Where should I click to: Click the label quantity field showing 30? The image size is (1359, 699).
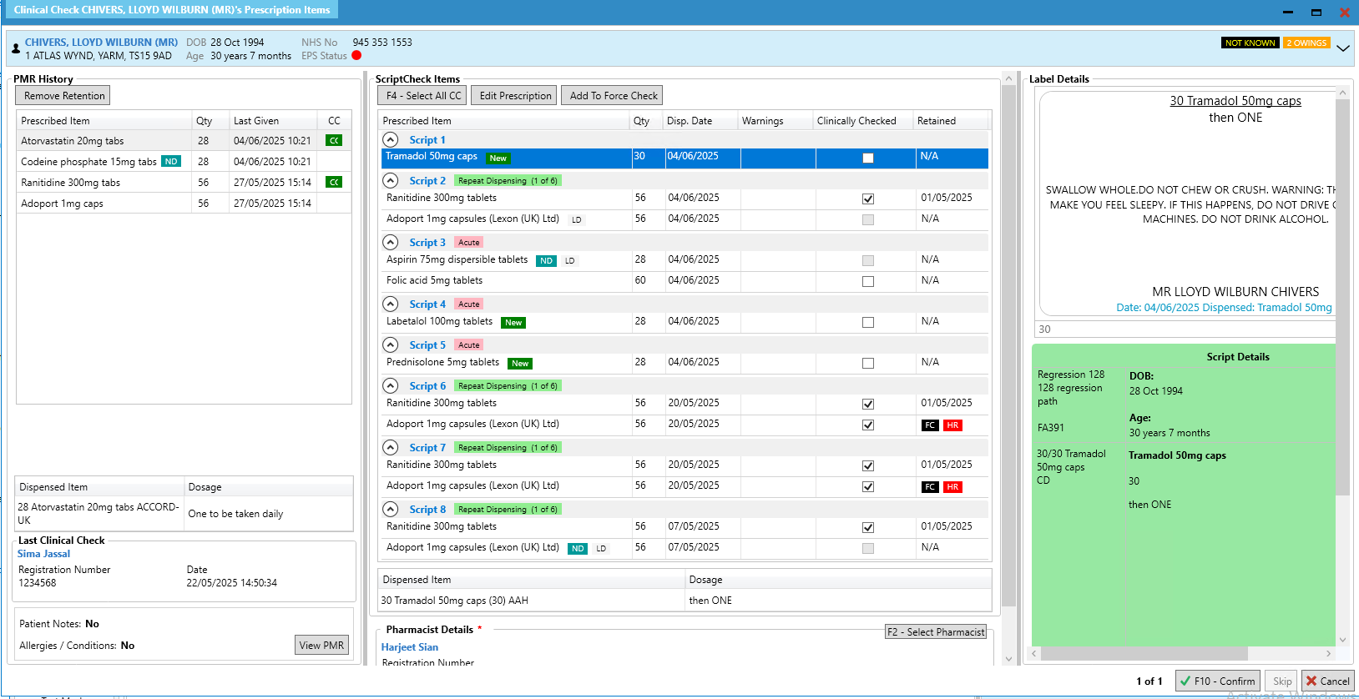[x=1185, y=329]
